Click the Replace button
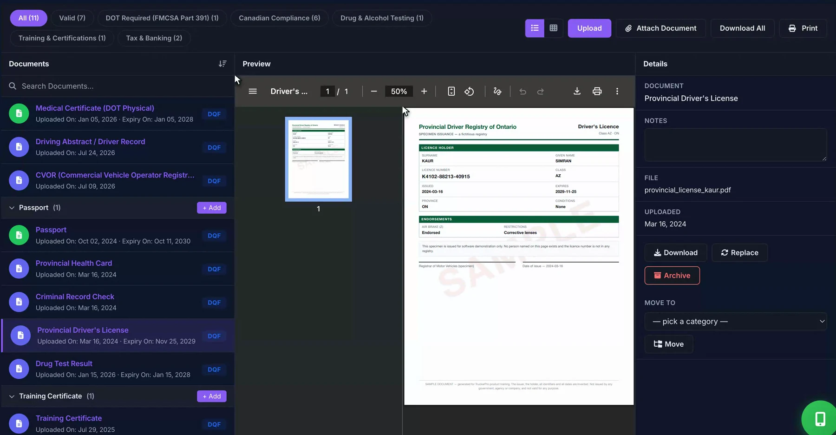The image size is (836, 435). [x=739, y=253]
